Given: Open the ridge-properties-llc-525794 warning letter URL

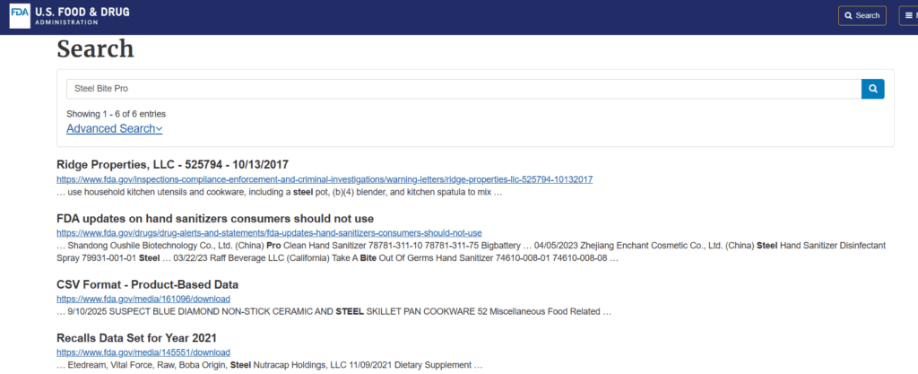Looking at the screenshot, I should pos(325,179).
